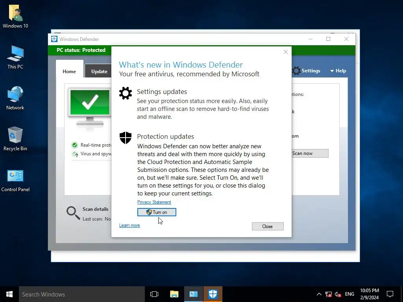The image size is (403, 302).
Task: Select the Control Panel desktop icon
Action: coord(15,181)
